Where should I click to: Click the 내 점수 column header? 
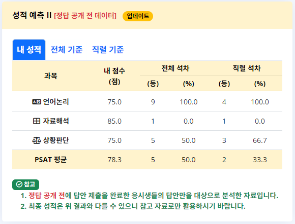tap(114, 76)
